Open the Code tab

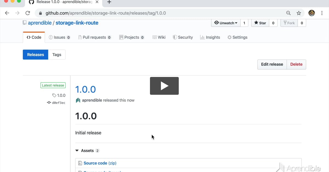point(34,37)
